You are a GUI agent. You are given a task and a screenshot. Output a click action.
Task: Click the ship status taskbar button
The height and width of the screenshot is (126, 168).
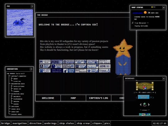67,123
